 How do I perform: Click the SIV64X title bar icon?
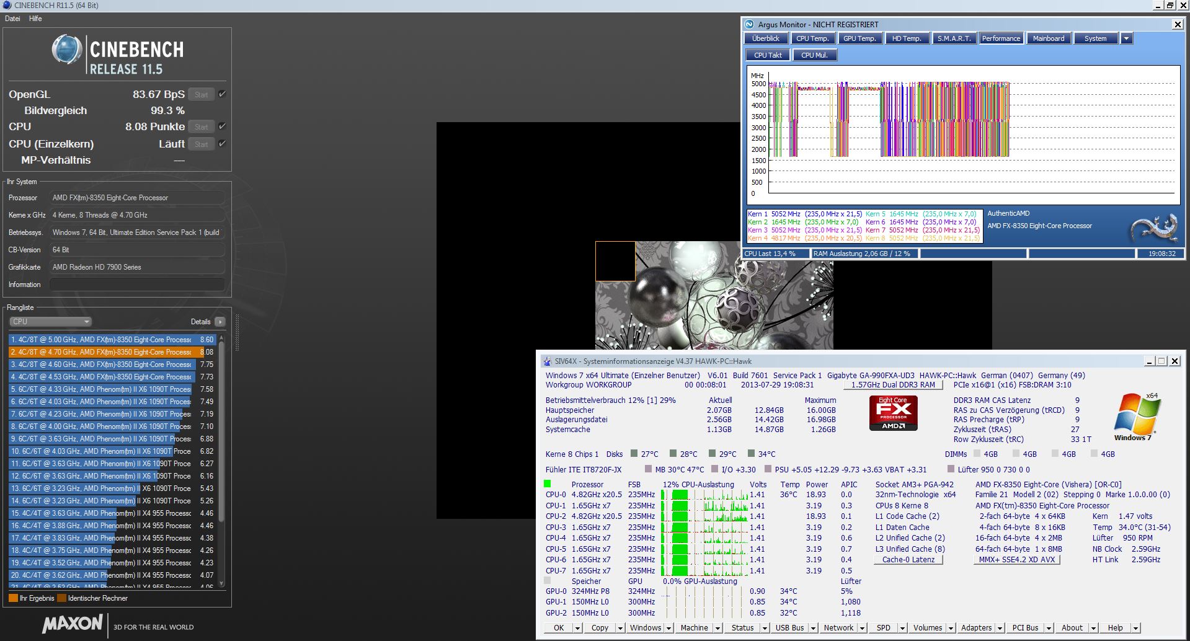[546, 361]
